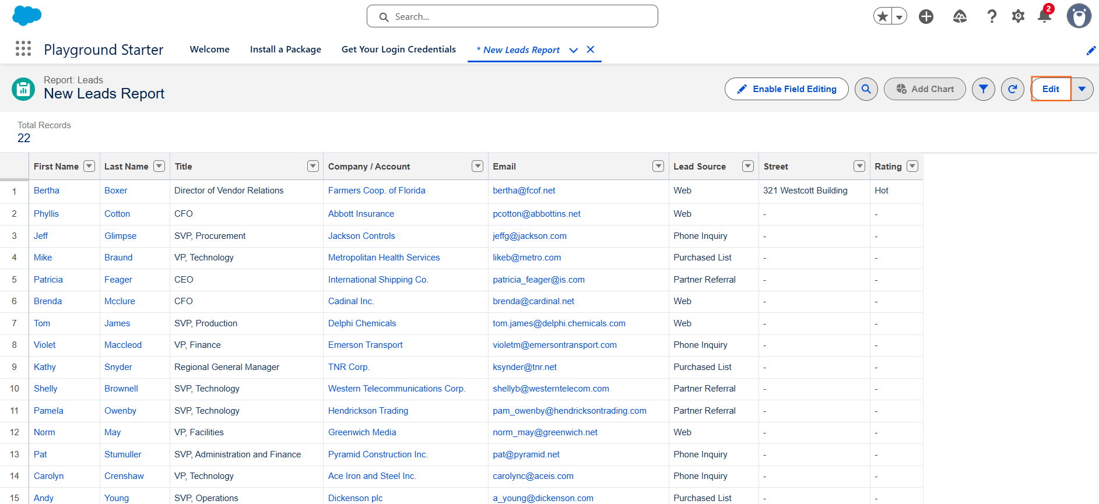Open the Abbott Insurance company link
This screenshot has width=1099, height=504.
(361, 214)
